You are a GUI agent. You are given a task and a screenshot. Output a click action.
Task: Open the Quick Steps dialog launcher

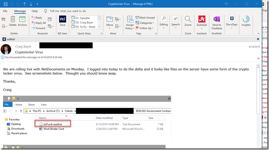point(101,33)
